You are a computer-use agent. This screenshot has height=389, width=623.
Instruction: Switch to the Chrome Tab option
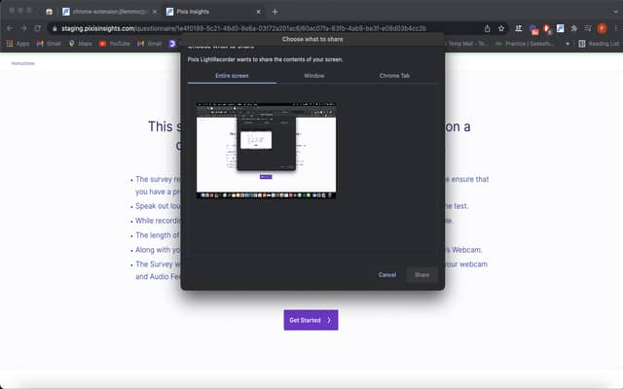[394, 76]
